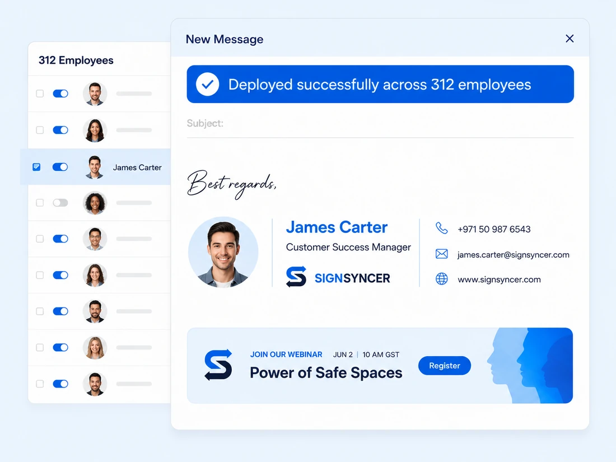Click the S logo in the webinar banner
Image resolution: width=616 pixels, height=462 pixels.
click(218, 365)
